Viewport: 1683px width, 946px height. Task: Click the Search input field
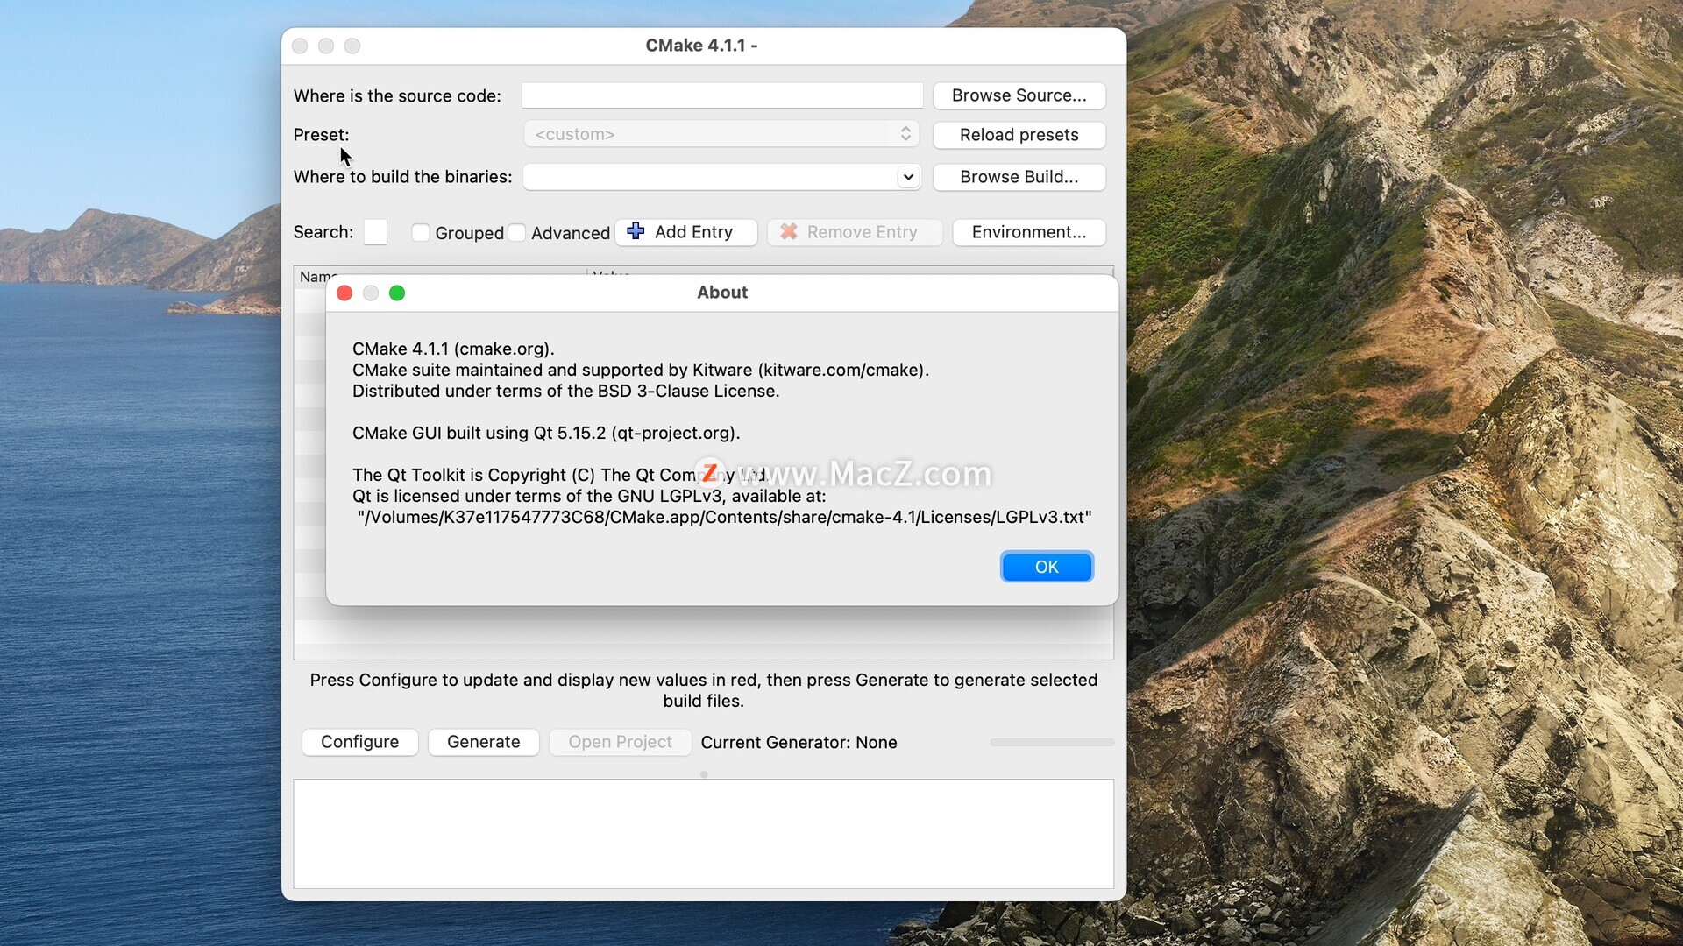[x=375, y=232]
